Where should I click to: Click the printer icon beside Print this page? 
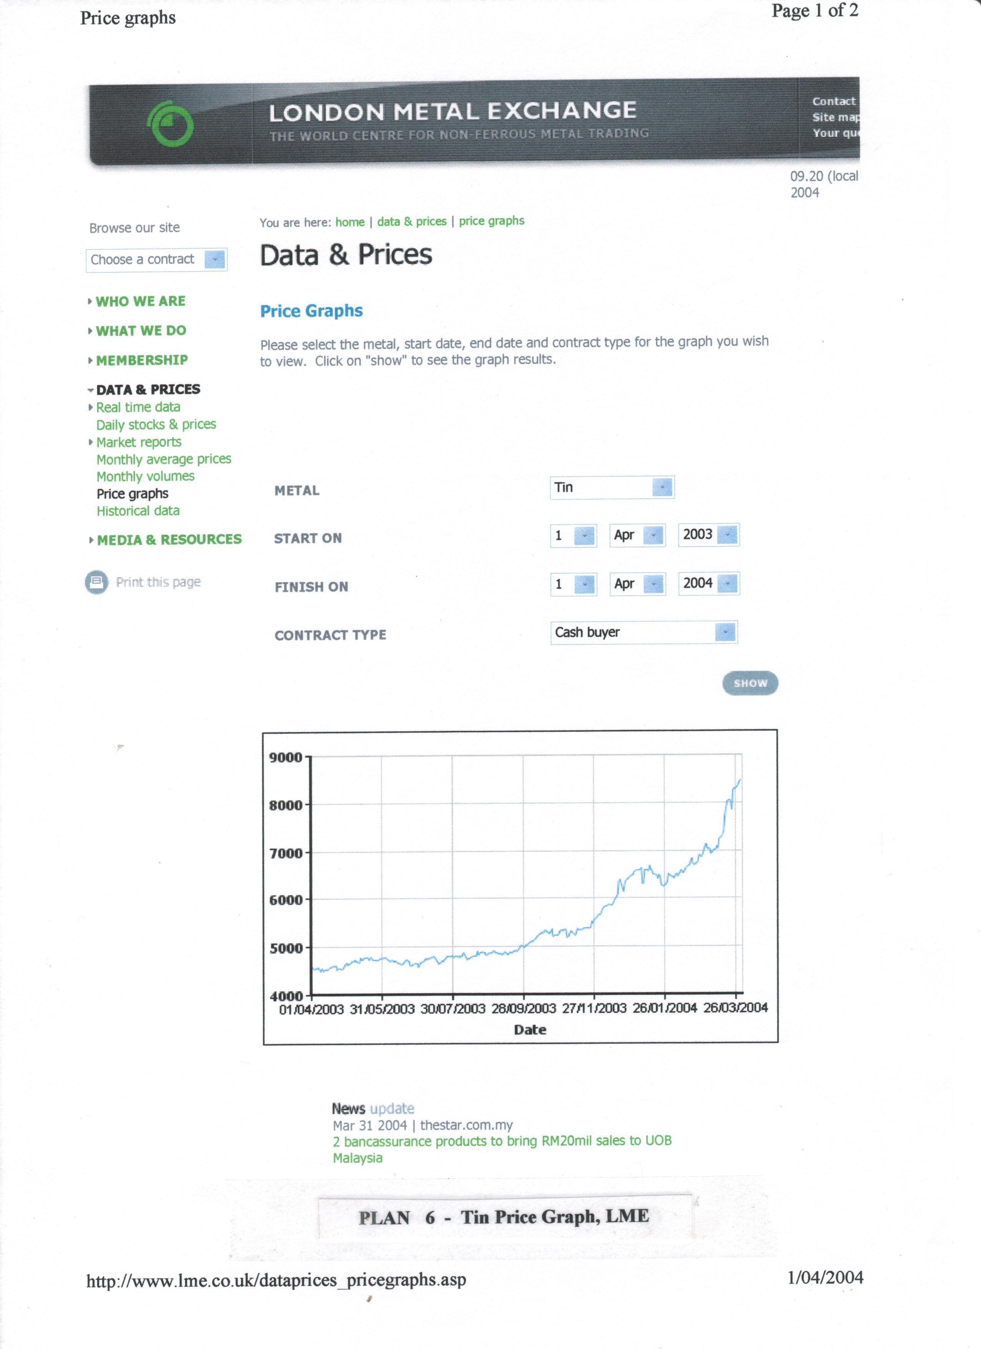point(96,582)
